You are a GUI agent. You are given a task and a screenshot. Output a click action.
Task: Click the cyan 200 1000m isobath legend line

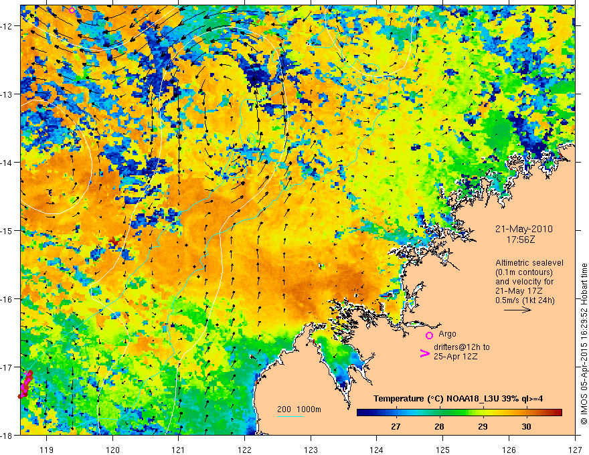290,416
